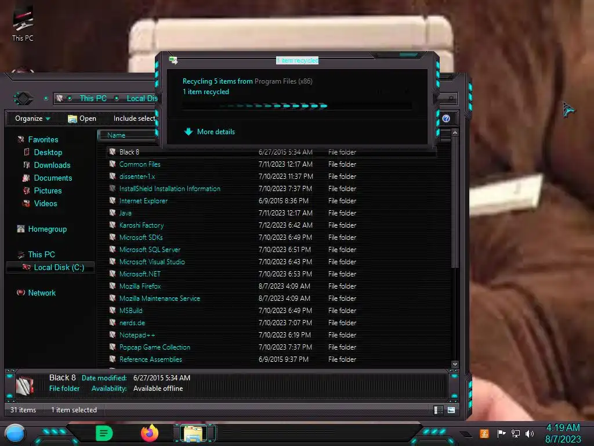
Task: Select the Microsoft.NET folder
Action: point(140,274)
